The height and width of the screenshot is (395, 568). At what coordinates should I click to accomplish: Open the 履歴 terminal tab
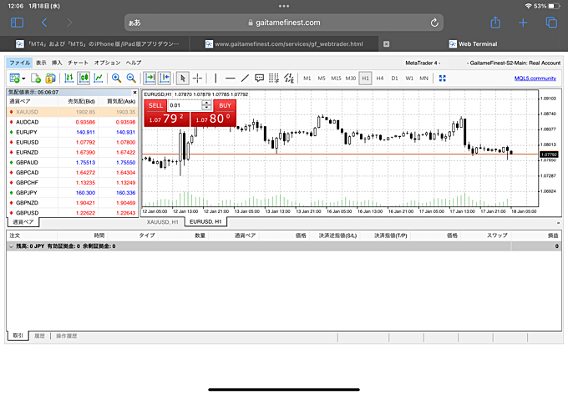click(39, 336)
